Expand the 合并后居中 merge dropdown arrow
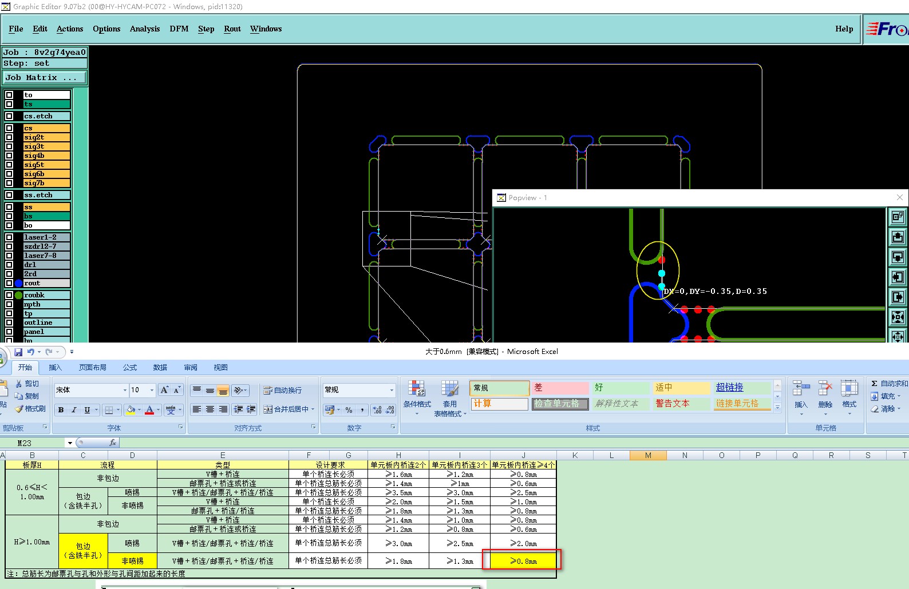This screenshot has height=589, width=909. click(313, 409)
